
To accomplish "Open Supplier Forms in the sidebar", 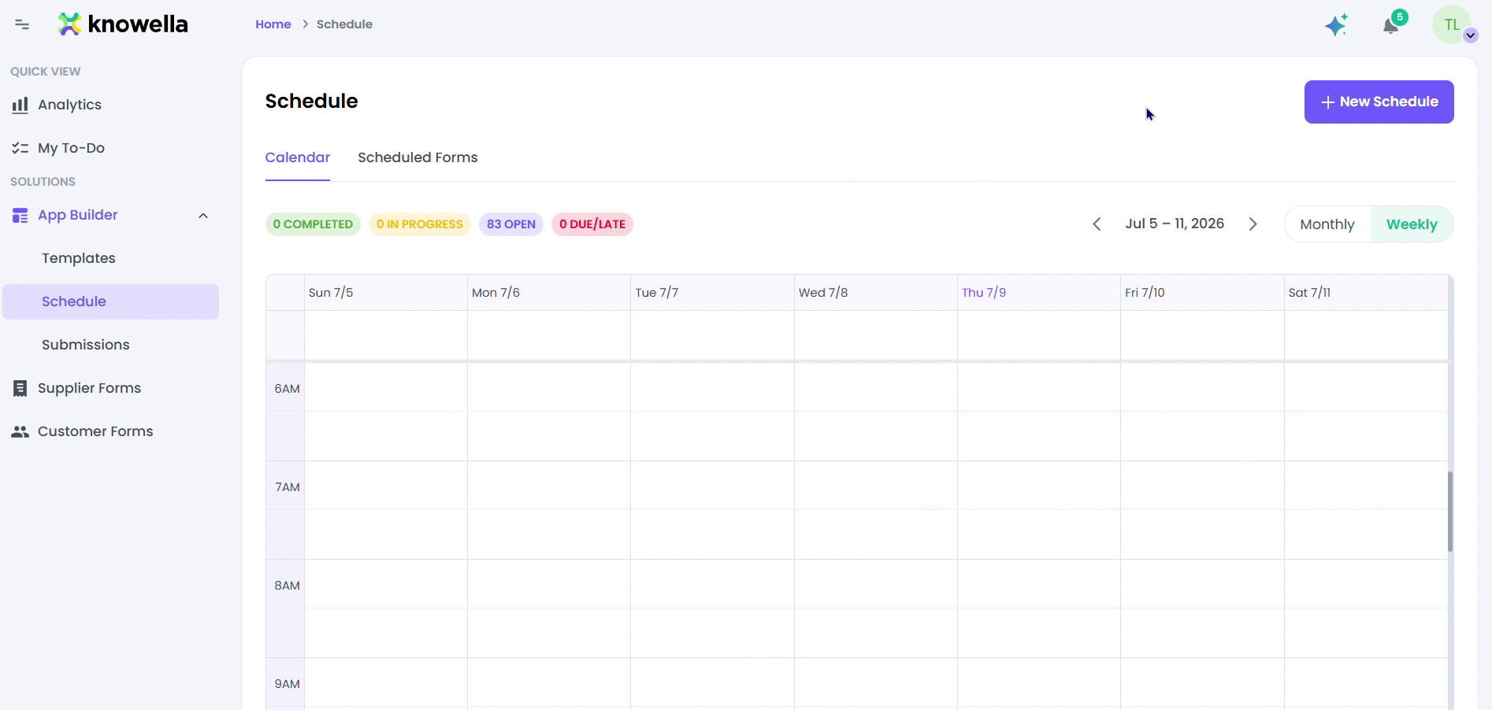I will (x=89, y=388).
